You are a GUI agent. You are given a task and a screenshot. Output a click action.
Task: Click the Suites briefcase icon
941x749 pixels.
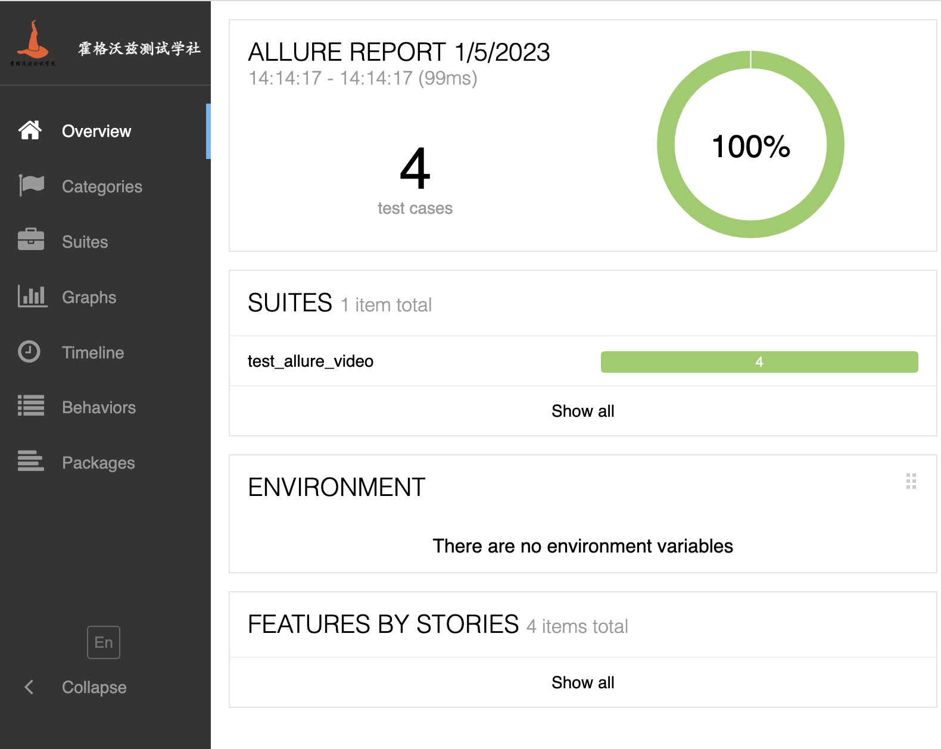[31, 241]
